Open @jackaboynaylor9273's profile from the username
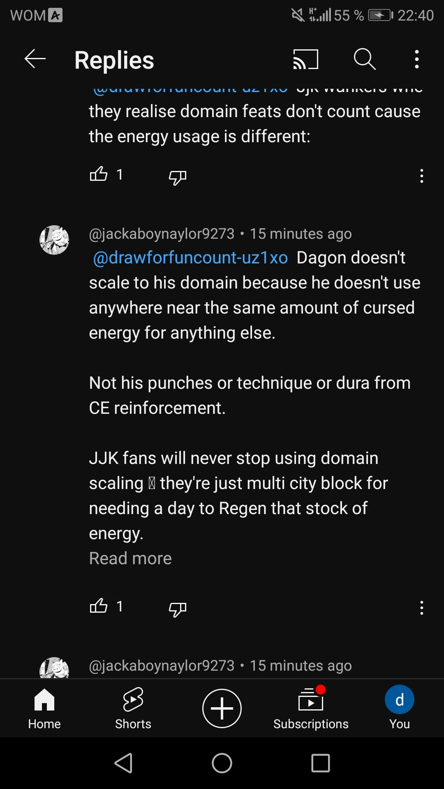444x789 pixels. 162,234
